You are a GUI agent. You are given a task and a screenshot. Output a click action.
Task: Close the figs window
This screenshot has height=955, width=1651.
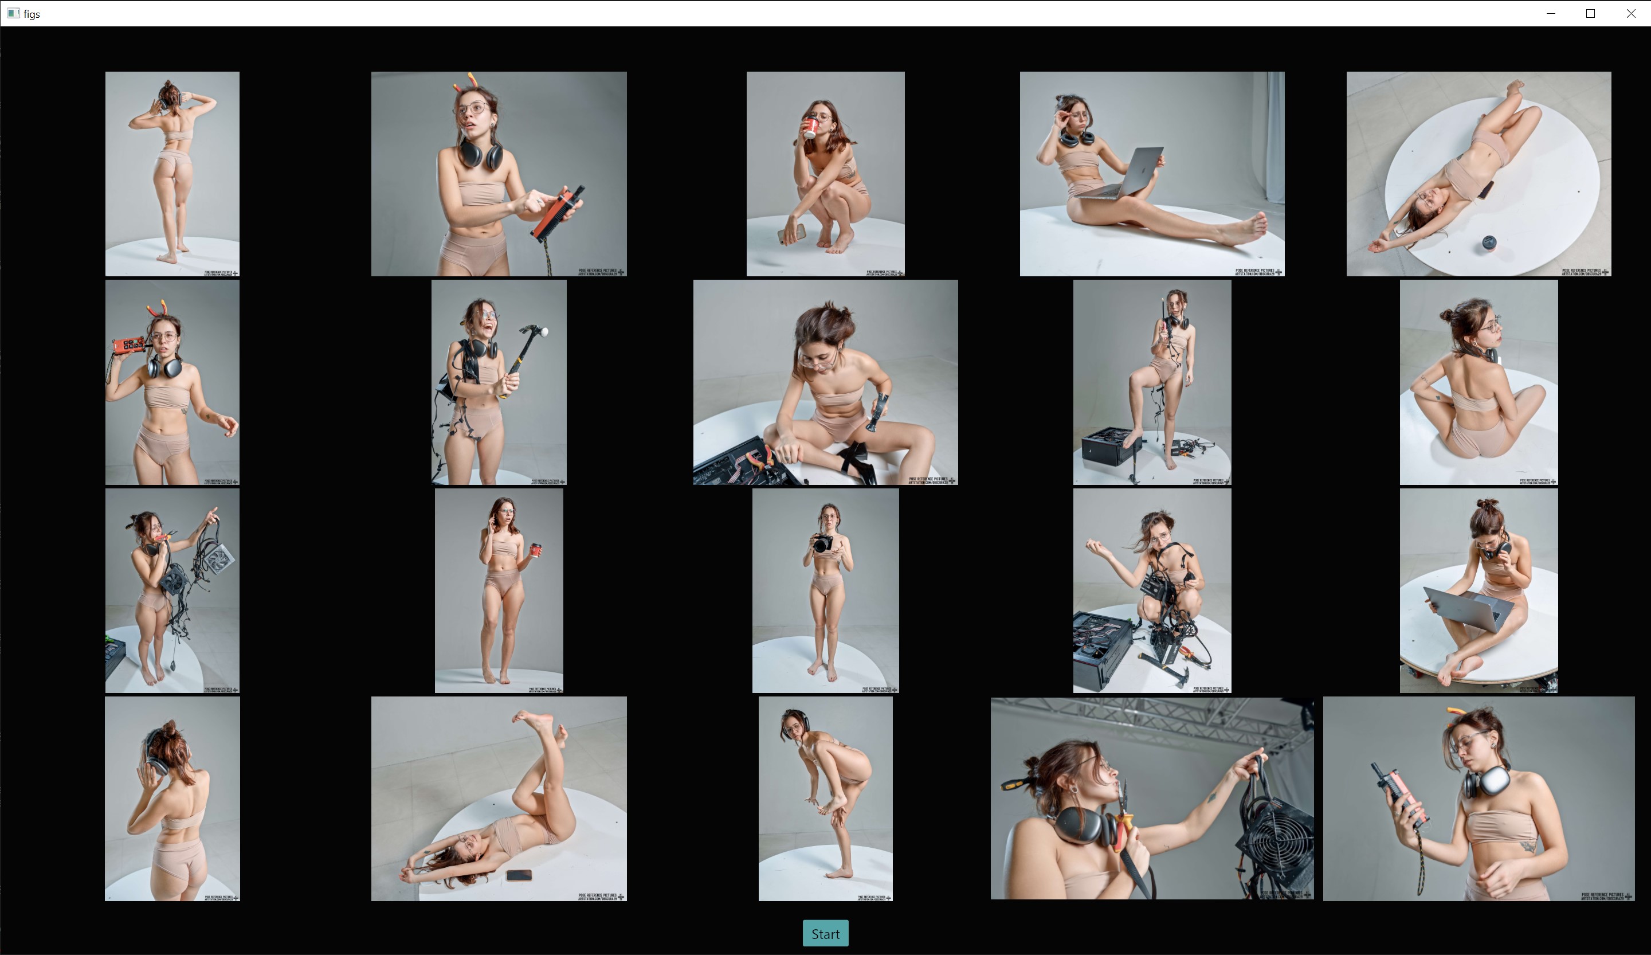point(1631,13)
